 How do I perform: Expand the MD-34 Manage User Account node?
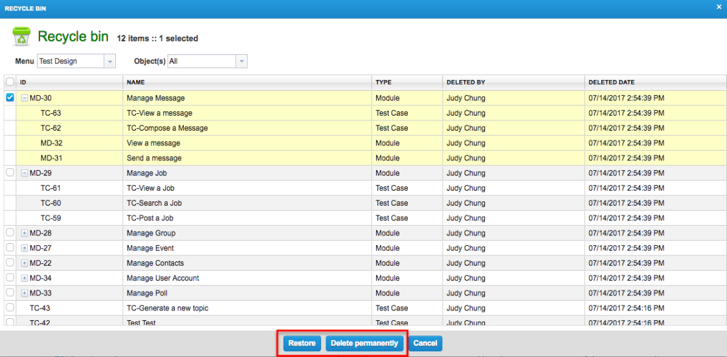click(x=25, y=278)
